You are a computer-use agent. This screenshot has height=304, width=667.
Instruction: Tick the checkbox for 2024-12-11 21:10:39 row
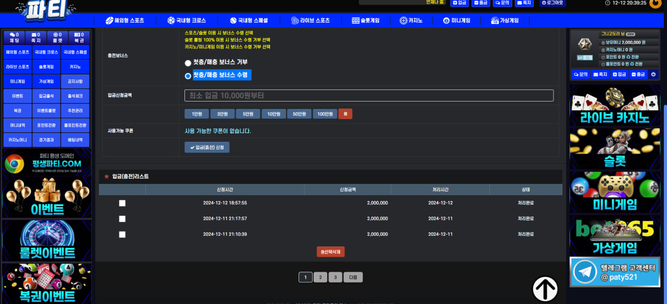[122, 234]
